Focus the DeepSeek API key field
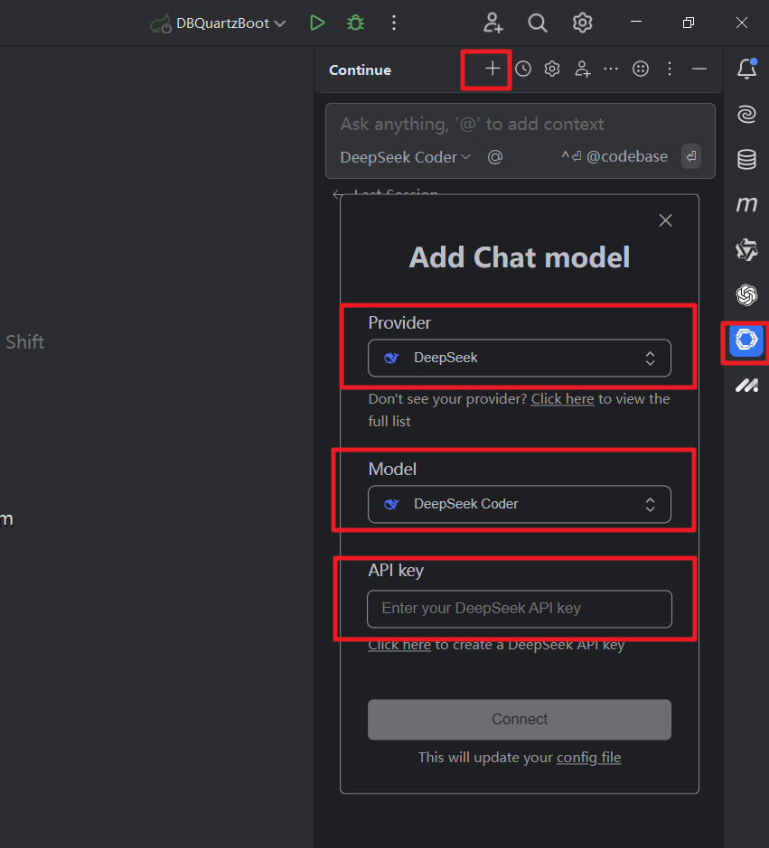This screenshot has width=769, height=848. [520, 609]
